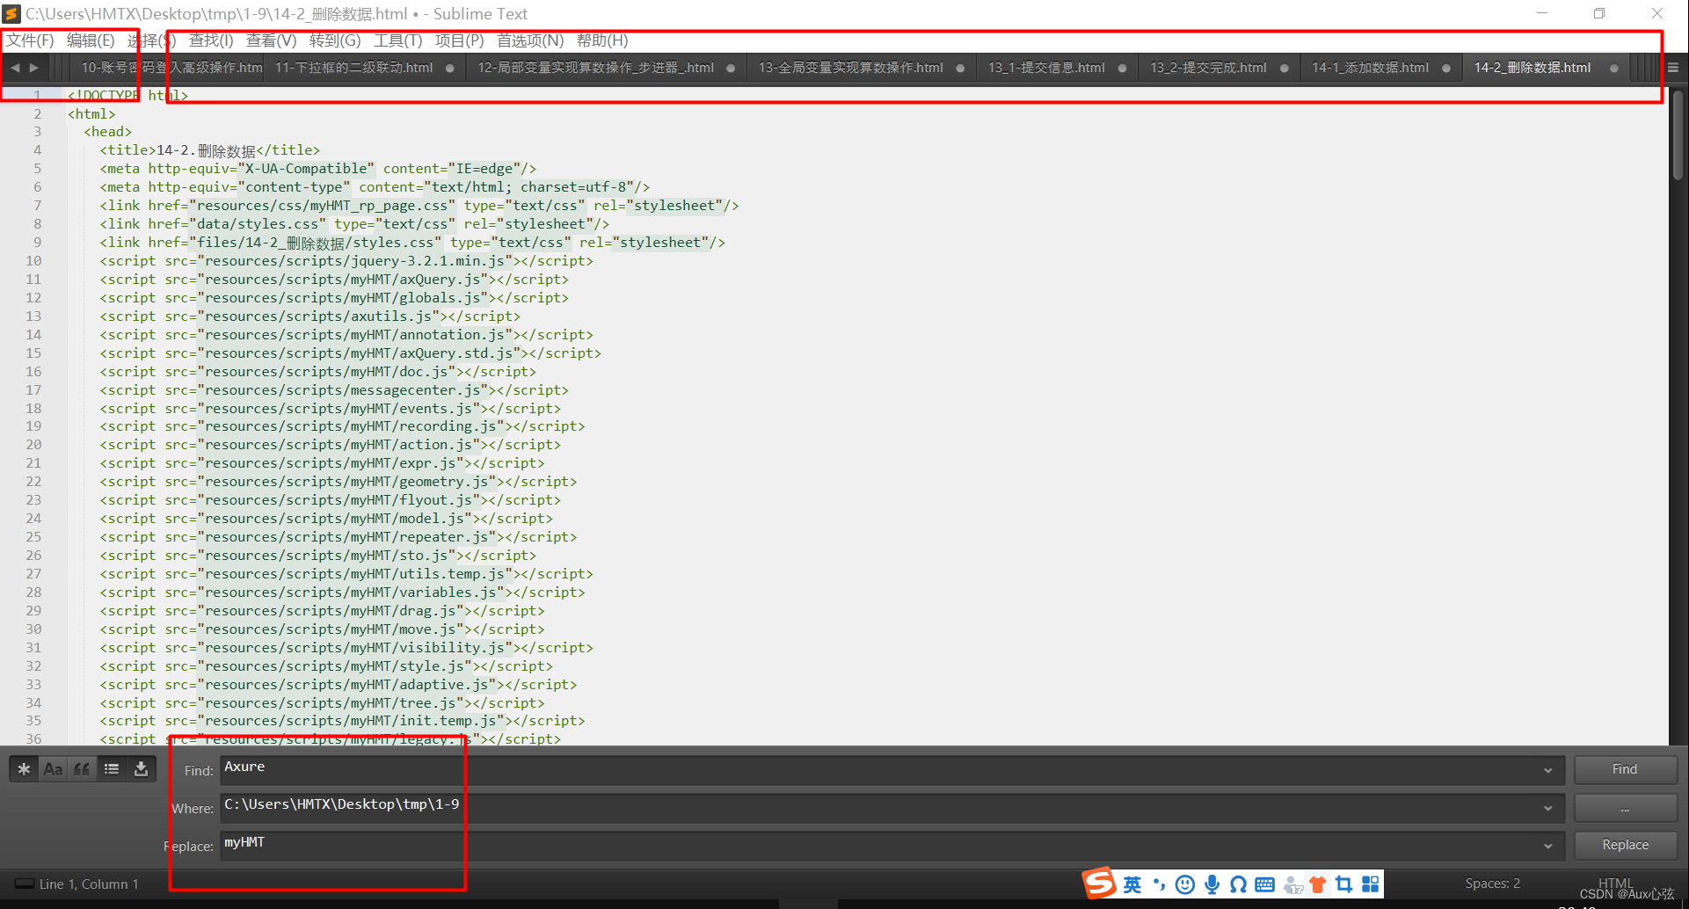1689x909 pixels.
Task: Click the Sogou crop screenshot icon
Action: (1343, 884)
